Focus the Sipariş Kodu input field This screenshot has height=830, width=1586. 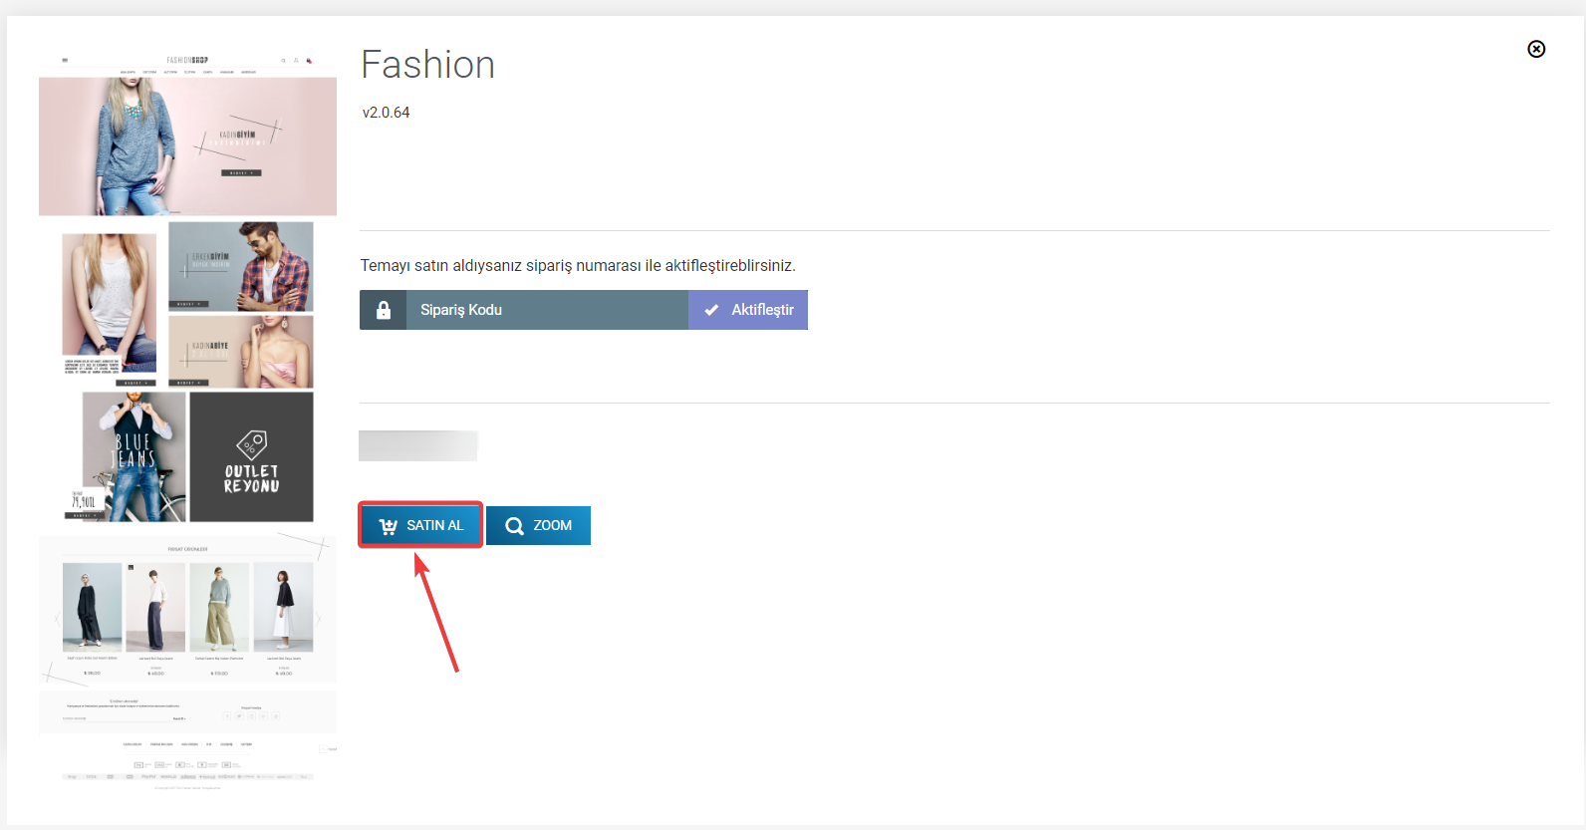pos(547,310)
